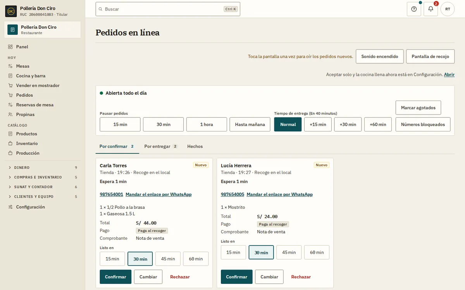Screen dimensions: 465x290
Task: Set delivery time to +15 min
Action: (x=318, y=125)
